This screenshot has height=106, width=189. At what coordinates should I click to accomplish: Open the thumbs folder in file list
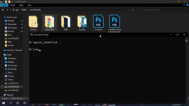[x=82, y=23]
